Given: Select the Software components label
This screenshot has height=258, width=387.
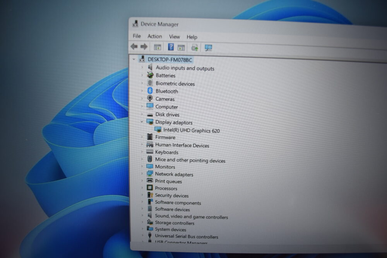Looking at the screenshot, I should [x=178, y=203].
